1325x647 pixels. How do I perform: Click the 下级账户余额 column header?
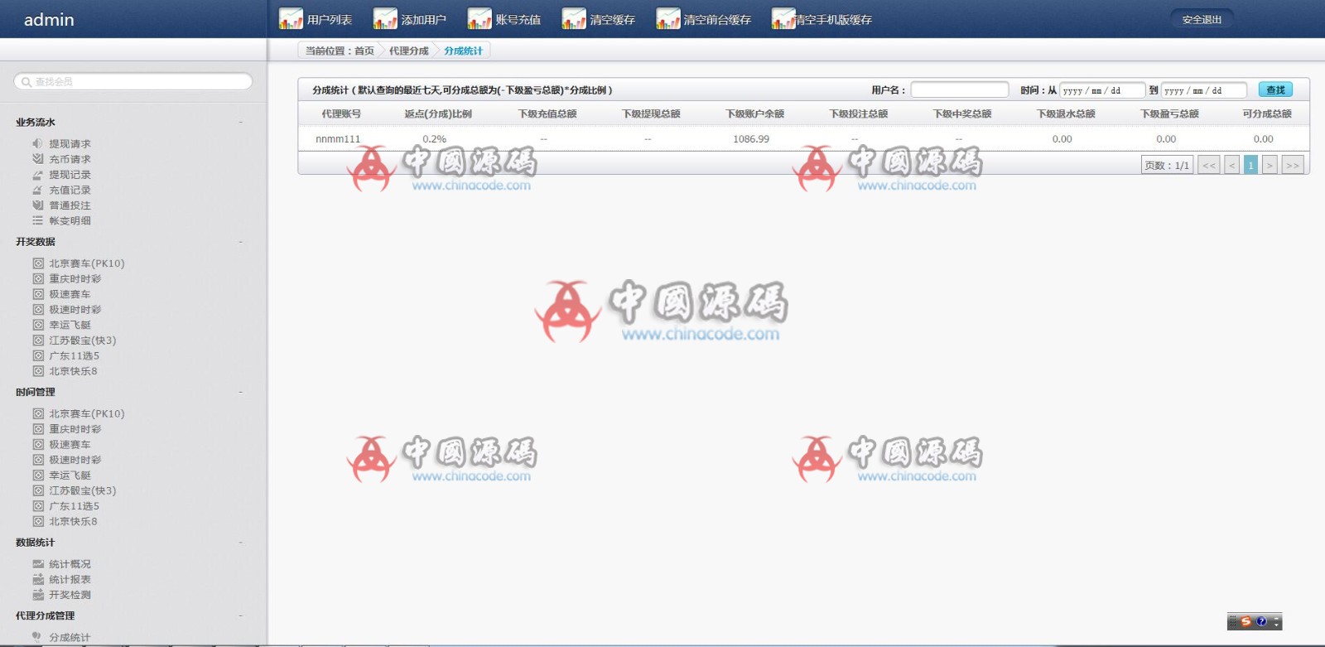755,113
